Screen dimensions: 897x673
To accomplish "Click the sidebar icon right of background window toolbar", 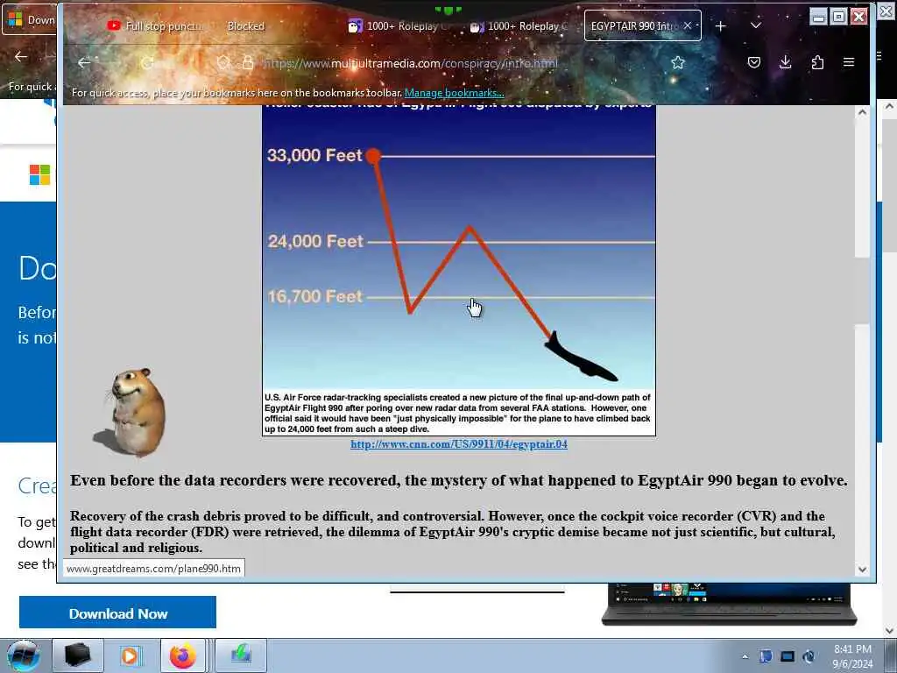I will click(x=879, y=56).
